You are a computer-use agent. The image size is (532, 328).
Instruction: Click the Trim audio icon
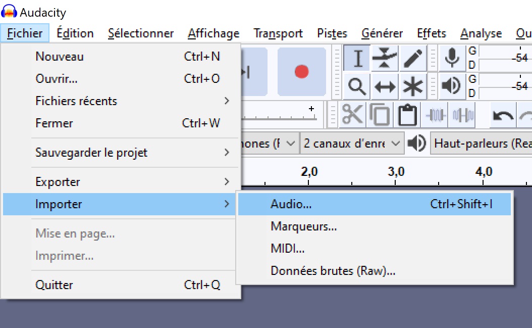[x=436, y=115]
